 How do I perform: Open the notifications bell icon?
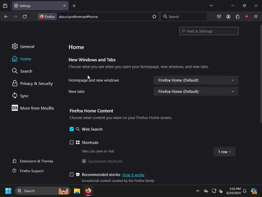[245, 191]
